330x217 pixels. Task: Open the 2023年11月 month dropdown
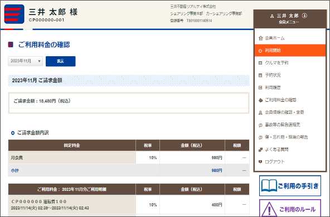[x=25, y=61]
